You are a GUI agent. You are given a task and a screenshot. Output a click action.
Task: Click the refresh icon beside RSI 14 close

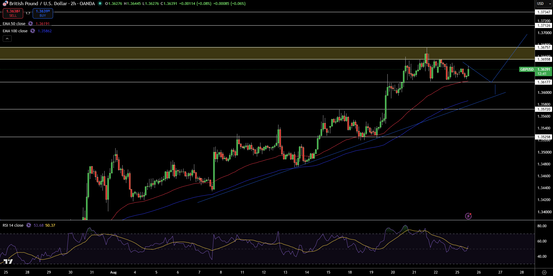click(x=29, y=225)
